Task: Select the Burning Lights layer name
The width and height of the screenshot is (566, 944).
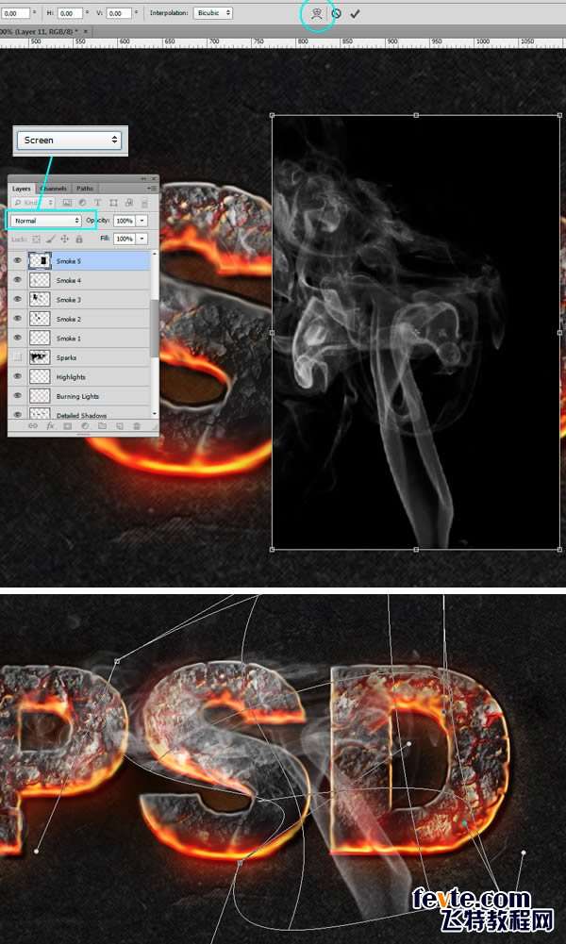Action: (x=77, y=396)
